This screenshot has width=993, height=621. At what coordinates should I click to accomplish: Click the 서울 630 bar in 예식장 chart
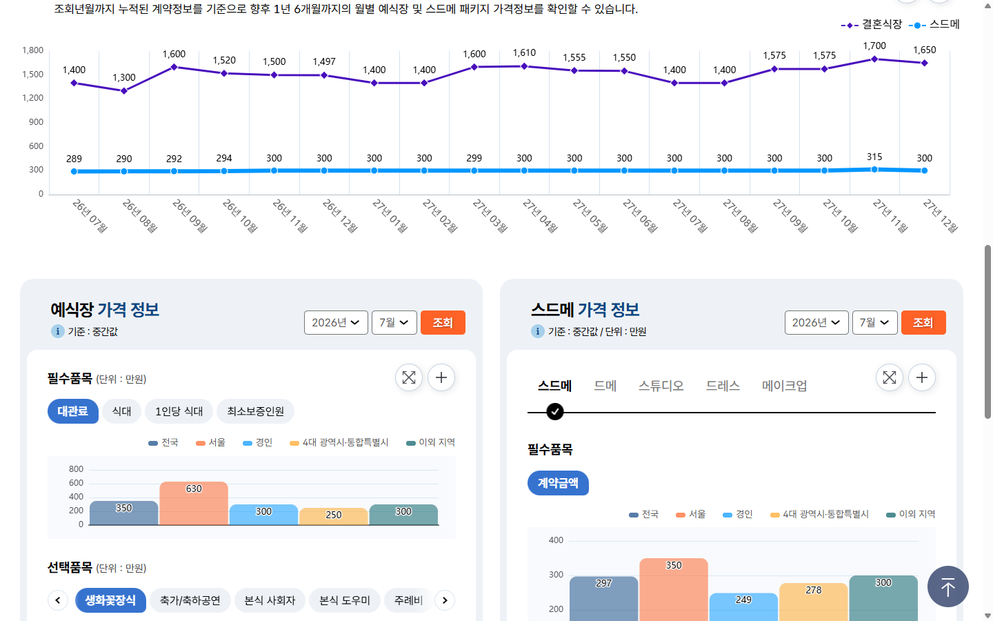(x=194, y=503)
